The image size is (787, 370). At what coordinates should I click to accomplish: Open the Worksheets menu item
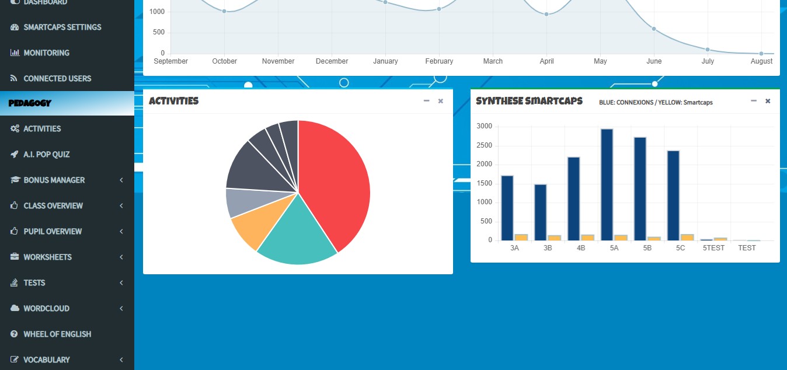pos(47,257)
